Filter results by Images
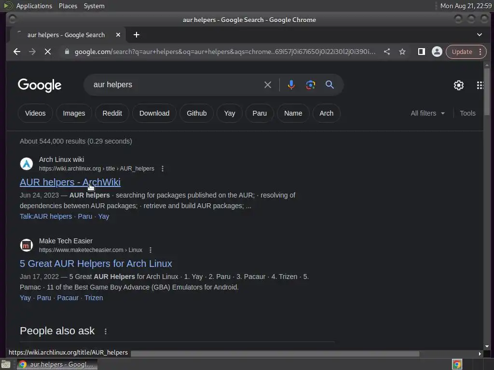The image size is (494, 370). (74, 113)
